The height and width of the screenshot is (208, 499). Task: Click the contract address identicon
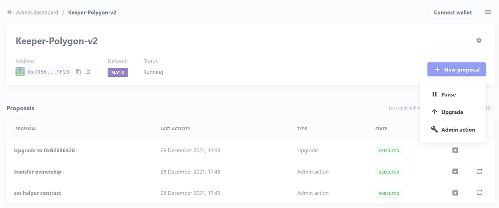20,72
